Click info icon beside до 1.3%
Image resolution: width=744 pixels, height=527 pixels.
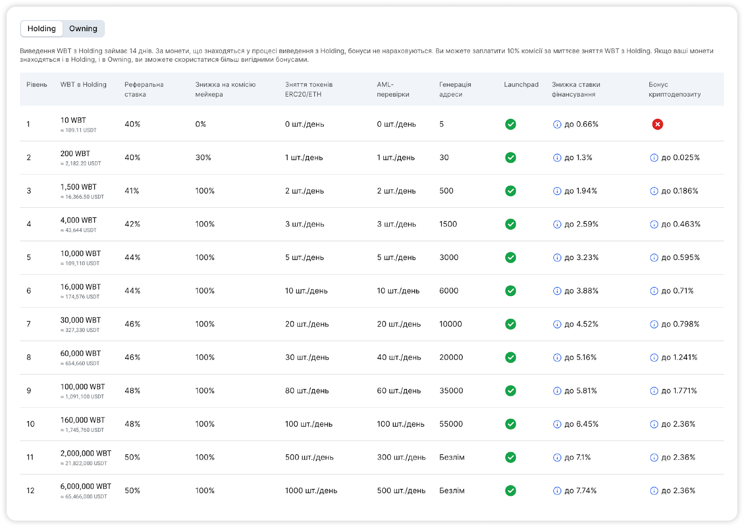557,158
